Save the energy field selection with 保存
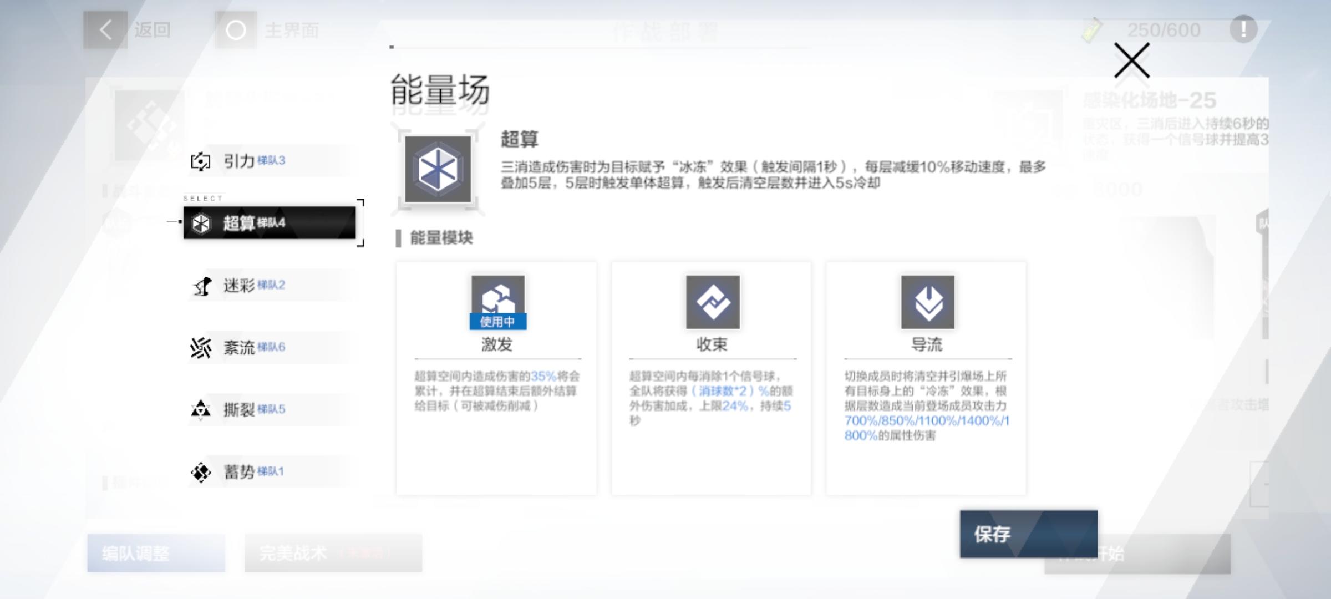Viewport: 1331px width, 599px height. [1029, 534]
